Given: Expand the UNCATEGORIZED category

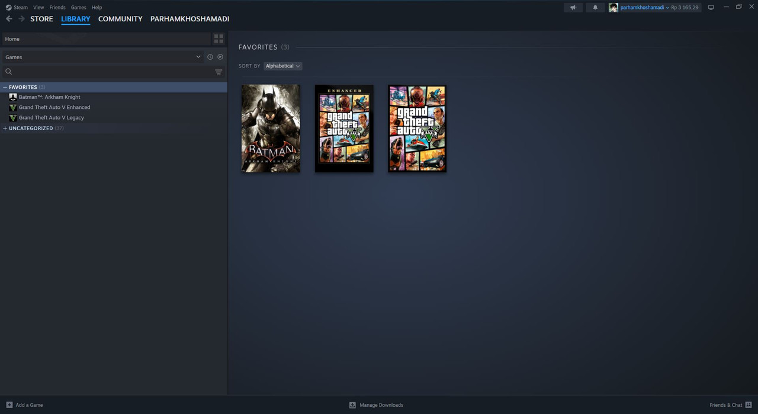Looking at the screenshot, I should click(5, 128).
